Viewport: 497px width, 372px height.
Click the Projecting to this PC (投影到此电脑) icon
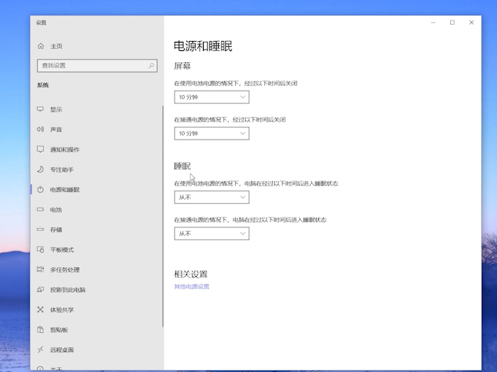coord(40,289)
